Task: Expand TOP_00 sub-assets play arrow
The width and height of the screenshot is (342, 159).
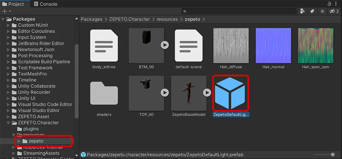Action: pos(165,93)
